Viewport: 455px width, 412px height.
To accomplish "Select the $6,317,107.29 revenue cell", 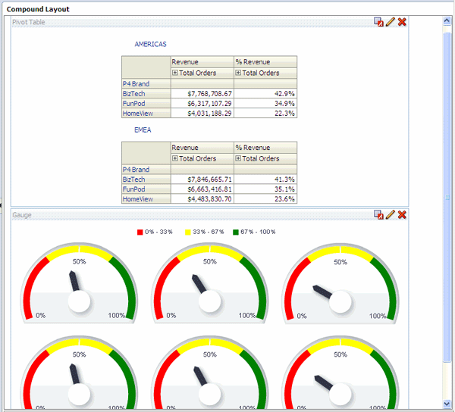I will coord(202,104).
